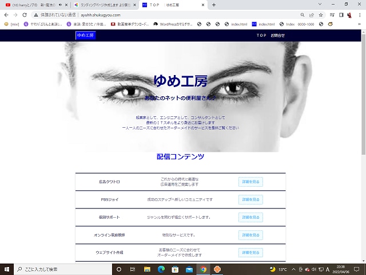The height and width of the screenshot is (275, 366).
Task: Click the オンライン家庭教師 row title
Action: (109, 235)
